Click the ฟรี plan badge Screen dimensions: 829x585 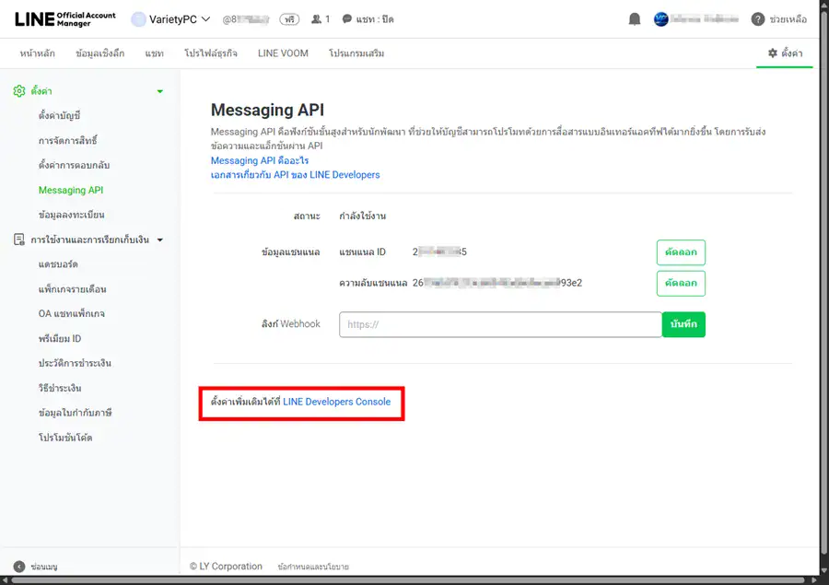(289, 19)
